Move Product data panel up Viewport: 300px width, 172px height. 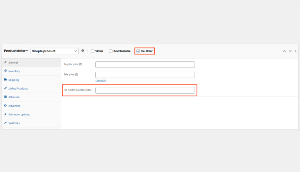[284, 51]
